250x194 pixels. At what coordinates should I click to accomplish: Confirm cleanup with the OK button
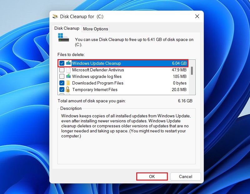tap(152, 176)
